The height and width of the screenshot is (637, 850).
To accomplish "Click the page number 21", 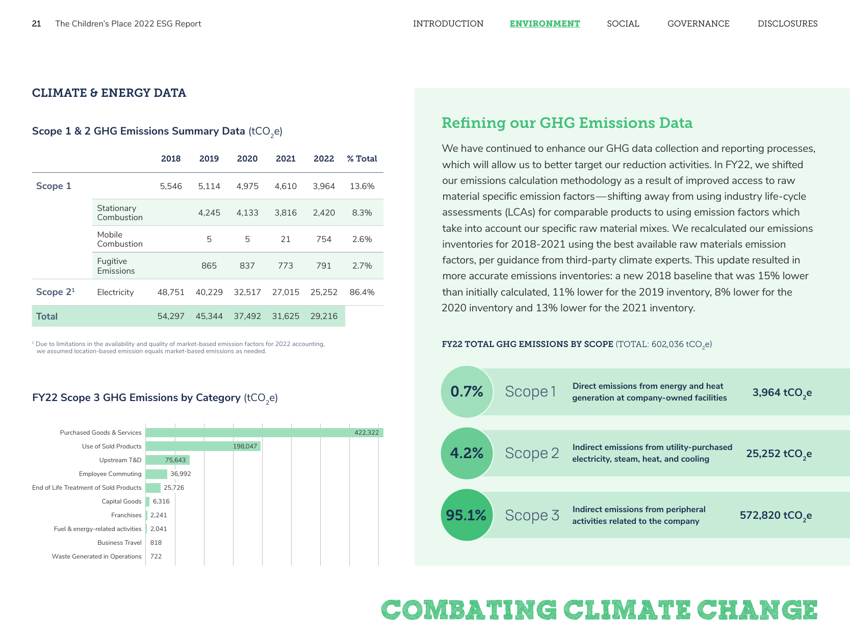I will coord(36,23).
